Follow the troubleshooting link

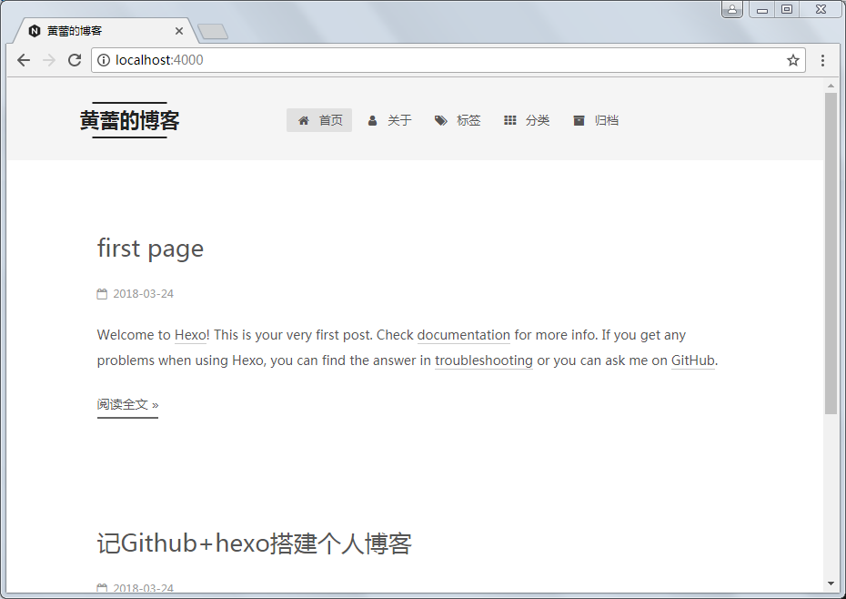483,360
